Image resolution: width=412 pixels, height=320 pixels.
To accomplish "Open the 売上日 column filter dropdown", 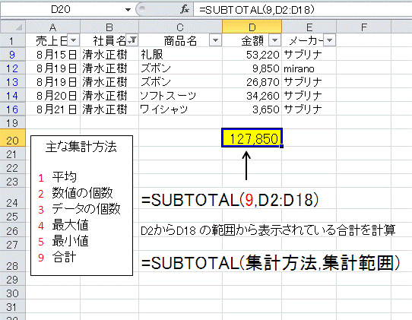I will [x=73, y=40].
